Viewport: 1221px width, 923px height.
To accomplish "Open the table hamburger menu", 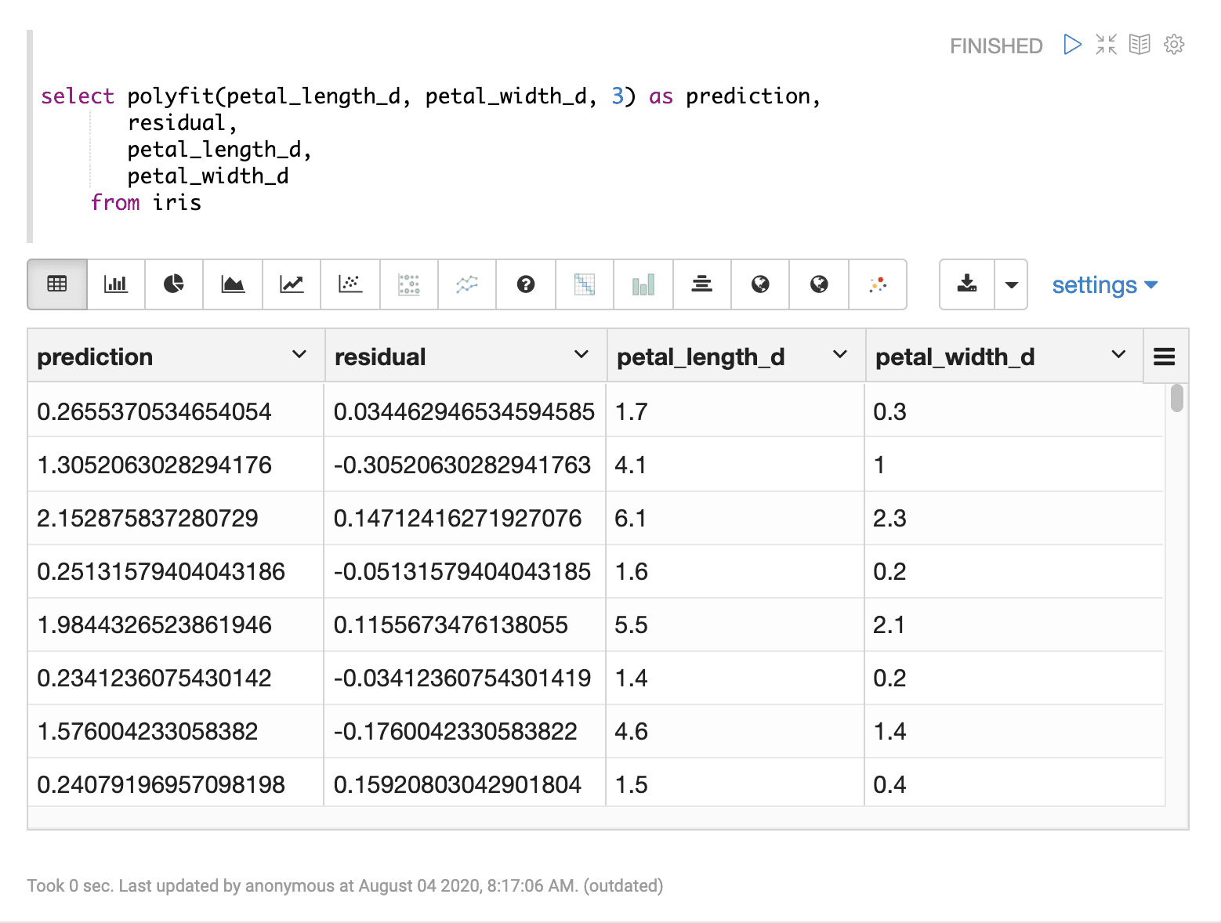I will pyautogui.click(x=1165, y=356).
